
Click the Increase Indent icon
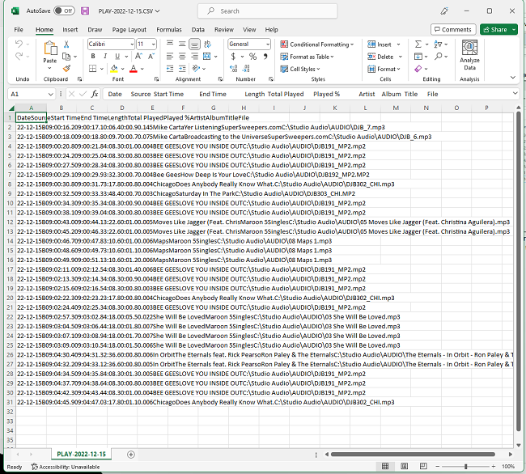(x=182, y=69)
